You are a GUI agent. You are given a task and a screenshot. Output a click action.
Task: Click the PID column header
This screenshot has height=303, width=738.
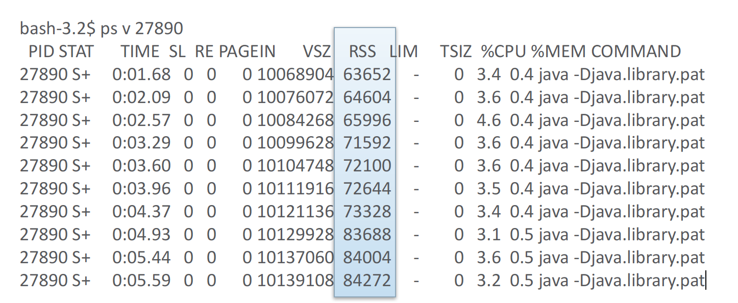coord(41,52)
